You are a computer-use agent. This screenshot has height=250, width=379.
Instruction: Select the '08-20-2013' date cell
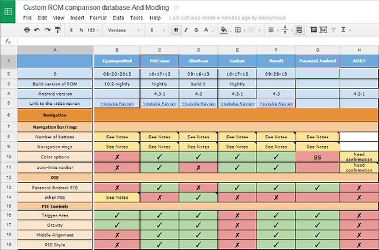(117, 74)
